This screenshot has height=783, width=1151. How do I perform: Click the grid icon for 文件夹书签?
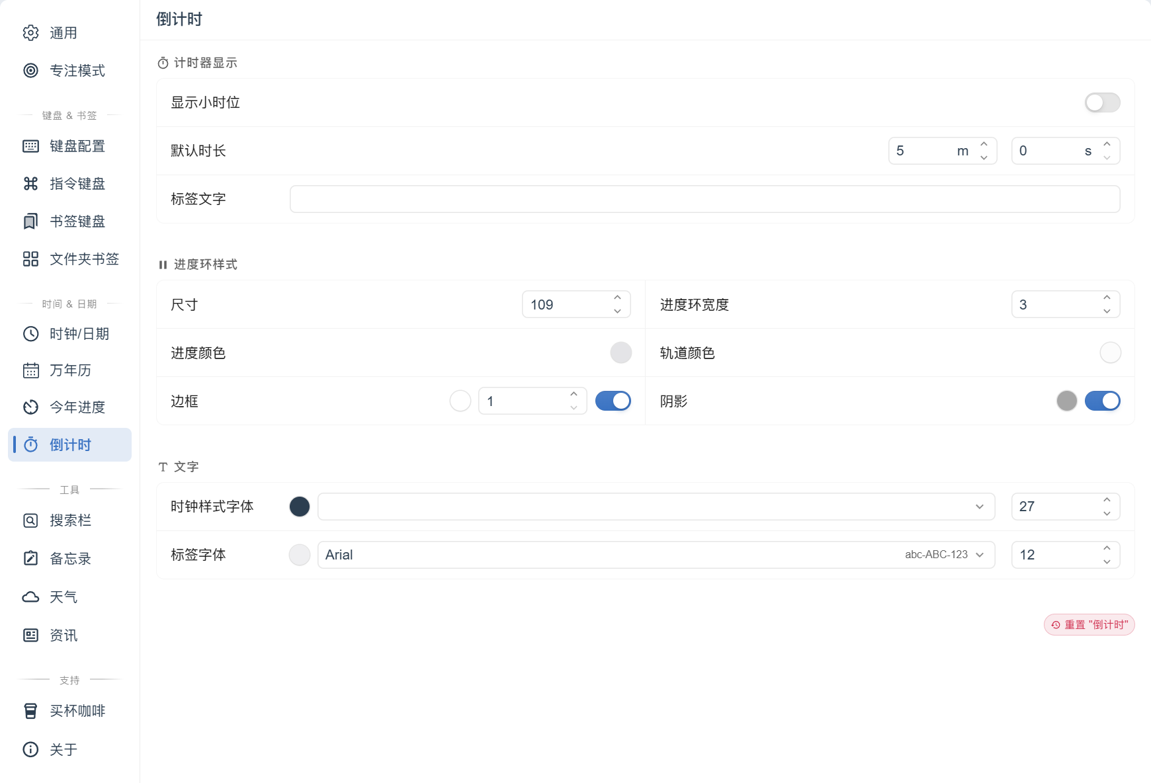(31, 259)
